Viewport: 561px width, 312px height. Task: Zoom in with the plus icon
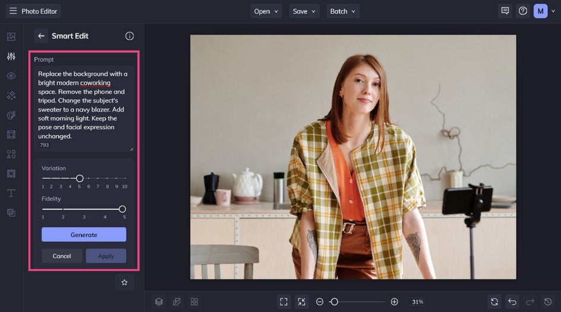point(394,302)
